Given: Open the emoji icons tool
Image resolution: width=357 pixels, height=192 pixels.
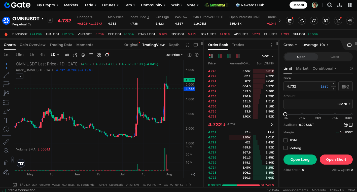Looking at the screenshot, I should point(7,129).
